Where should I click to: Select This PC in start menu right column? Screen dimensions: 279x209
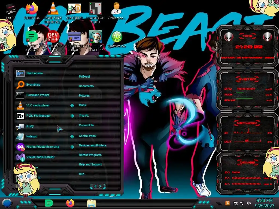[x=84, y=115]
